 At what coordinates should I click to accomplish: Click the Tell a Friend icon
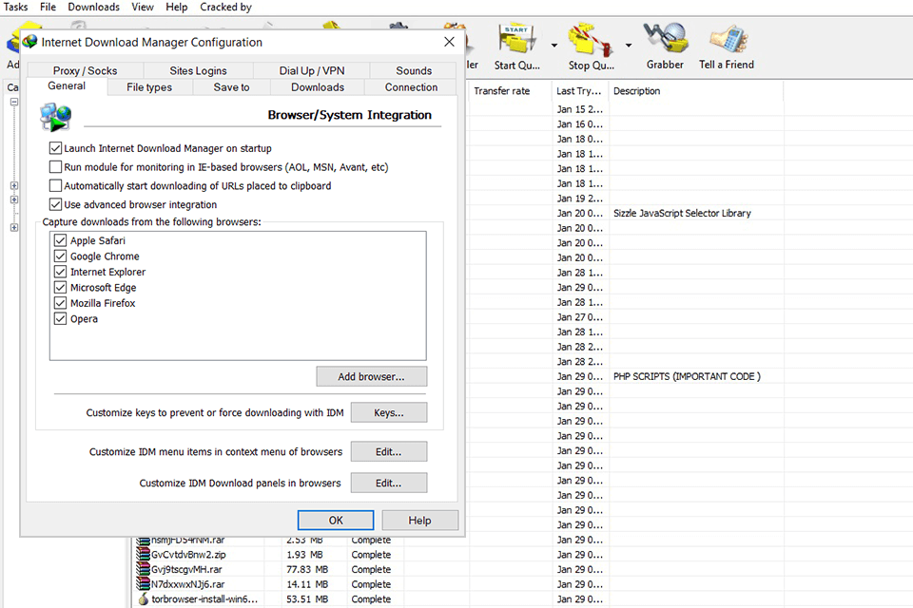pos(730,36)
